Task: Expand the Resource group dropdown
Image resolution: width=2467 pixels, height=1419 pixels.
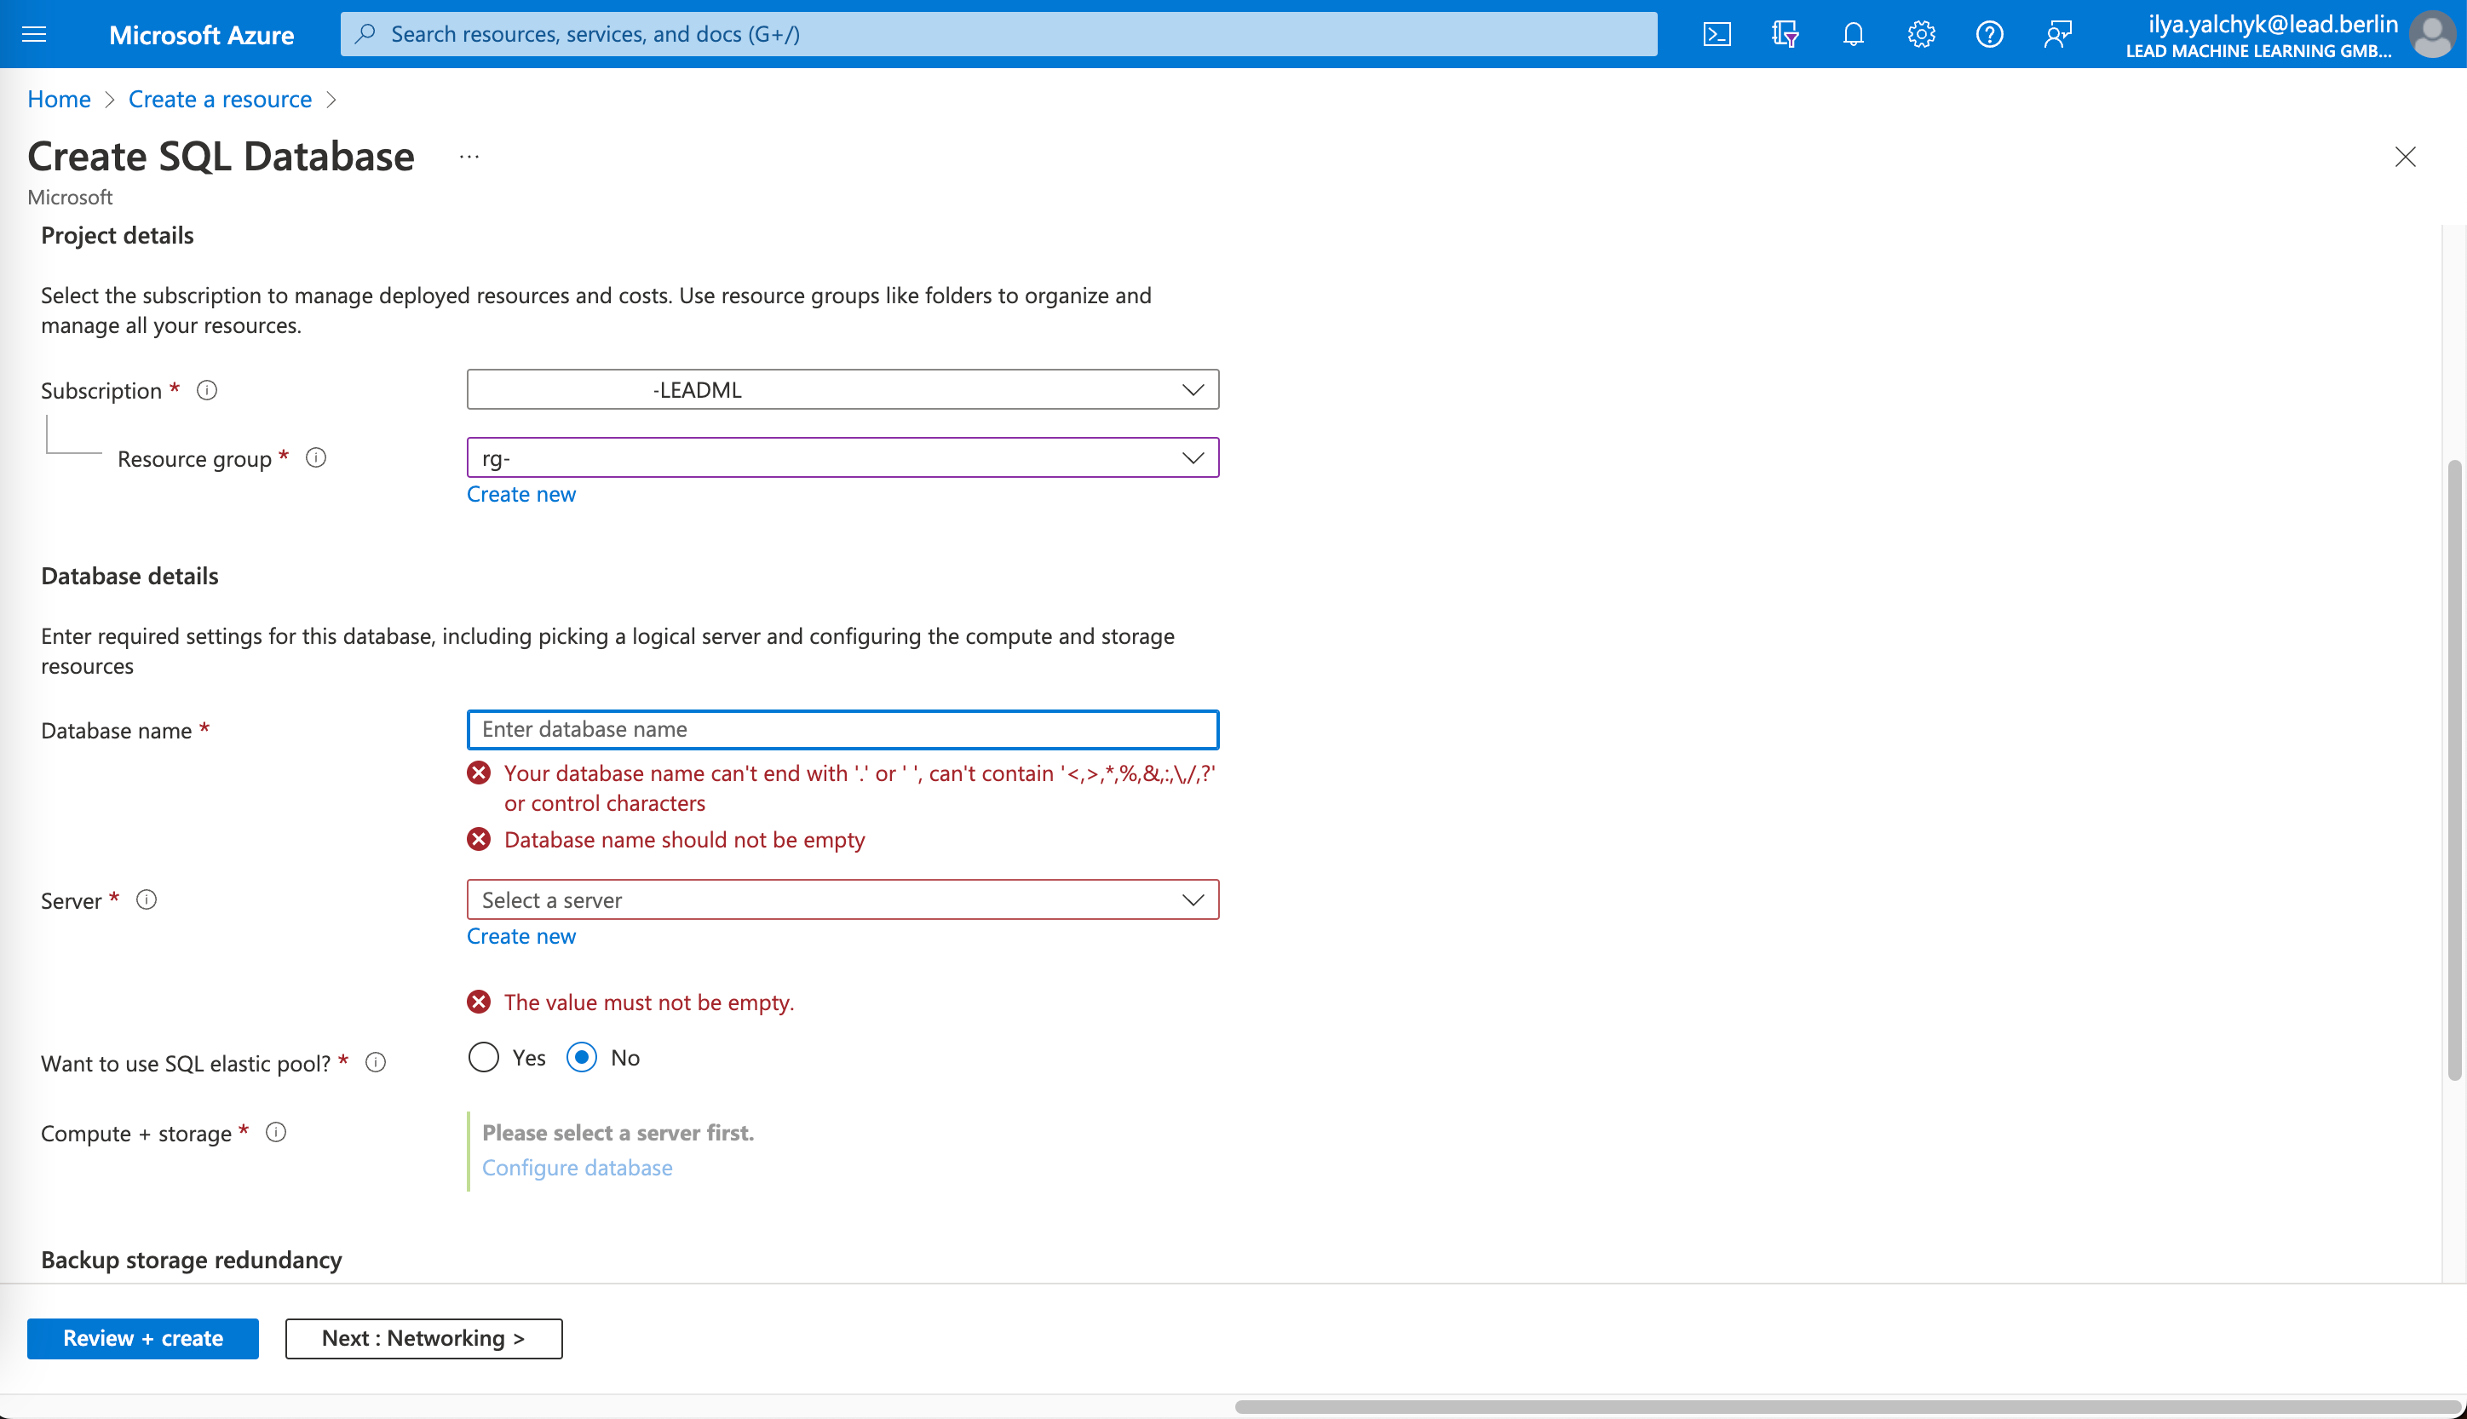Action: click(x=842, y=458)
